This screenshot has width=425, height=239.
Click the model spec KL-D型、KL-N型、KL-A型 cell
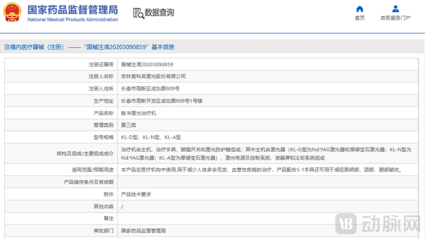(151, 137)
